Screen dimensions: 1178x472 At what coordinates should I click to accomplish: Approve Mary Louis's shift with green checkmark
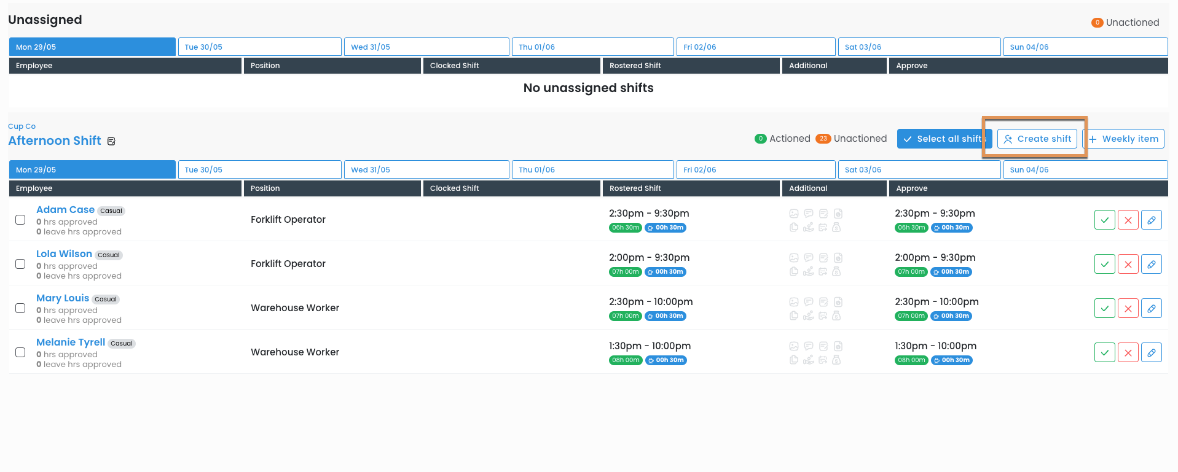coord(1104,308)
